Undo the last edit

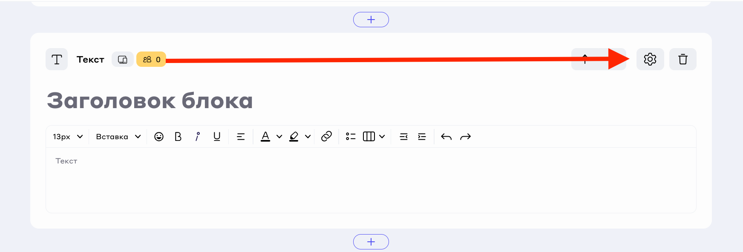tap(446, 137)
